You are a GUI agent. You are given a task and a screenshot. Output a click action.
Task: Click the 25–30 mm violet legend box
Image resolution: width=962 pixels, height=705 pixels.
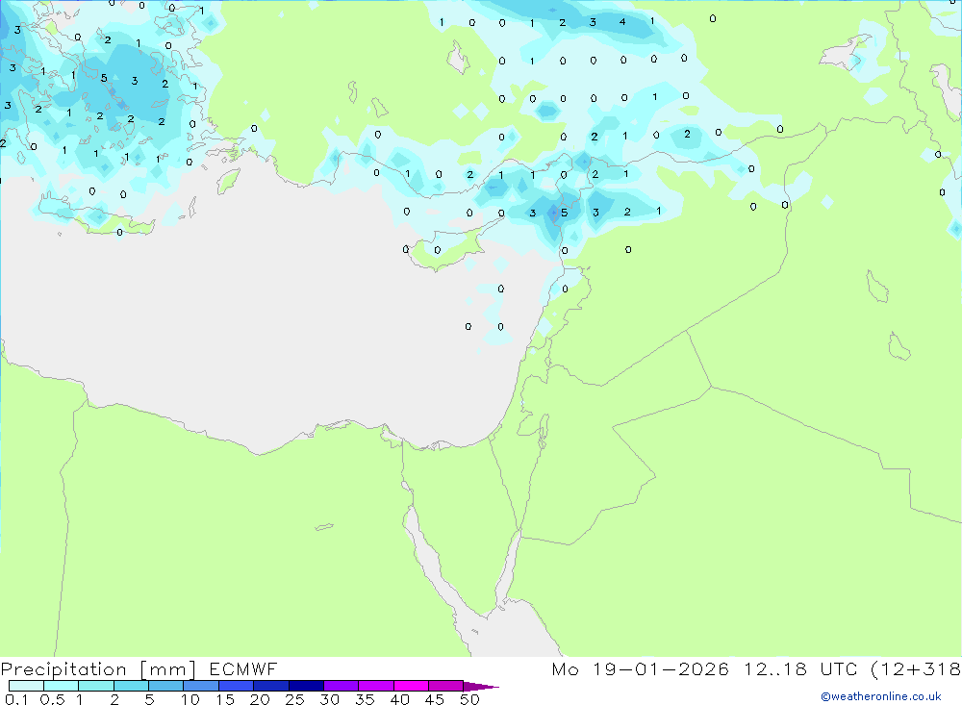click(x=306, y=686)
